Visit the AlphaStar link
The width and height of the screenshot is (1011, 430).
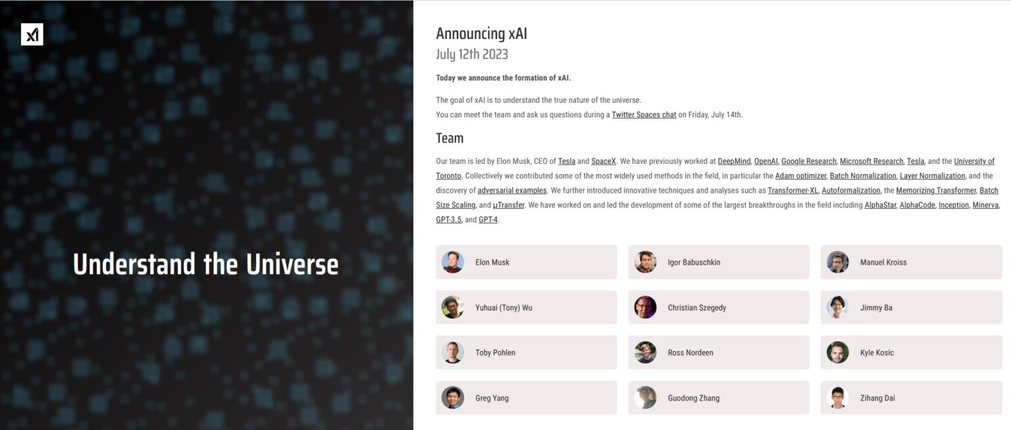(879, 205)
